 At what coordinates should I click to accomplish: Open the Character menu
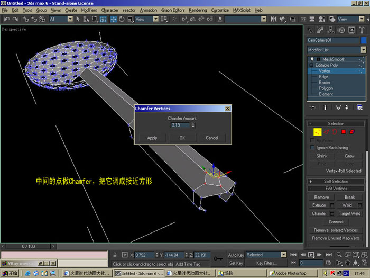click(110, 10)
